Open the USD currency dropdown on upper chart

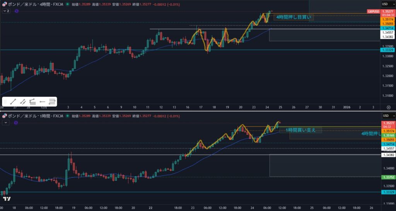[x=385, y=4]
